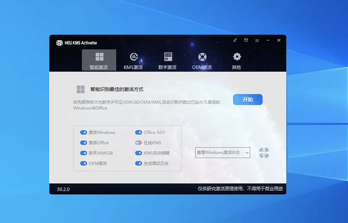This screenshot has width=348, height=223.
Task: Click the blue 开始 button
Action: click(247, 99)
